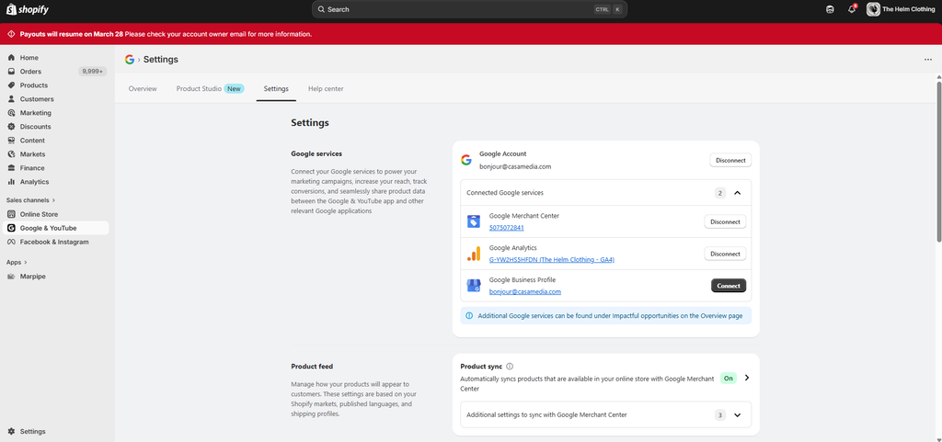Click the Google Analytics icon
The width and height of the screenshot is (942, 442).
474,254
